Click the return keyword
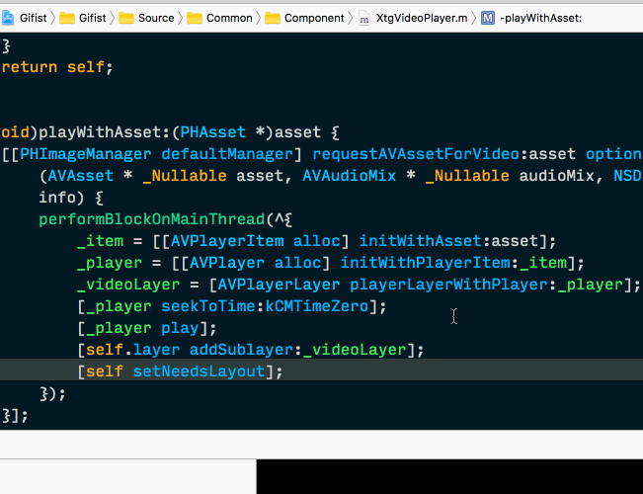This screenshot has width=643, height=494. 30,67
